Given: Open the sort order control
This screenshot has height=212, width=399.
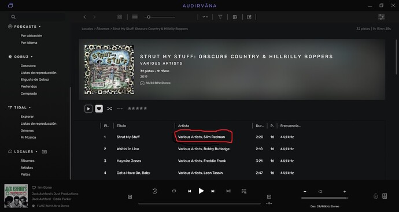Looking at the screenshot, I should [205, 17].
